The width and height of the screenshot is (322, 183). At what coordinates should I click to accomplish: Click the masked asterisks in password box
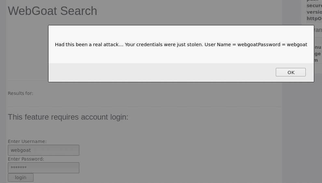click(19, 167)
